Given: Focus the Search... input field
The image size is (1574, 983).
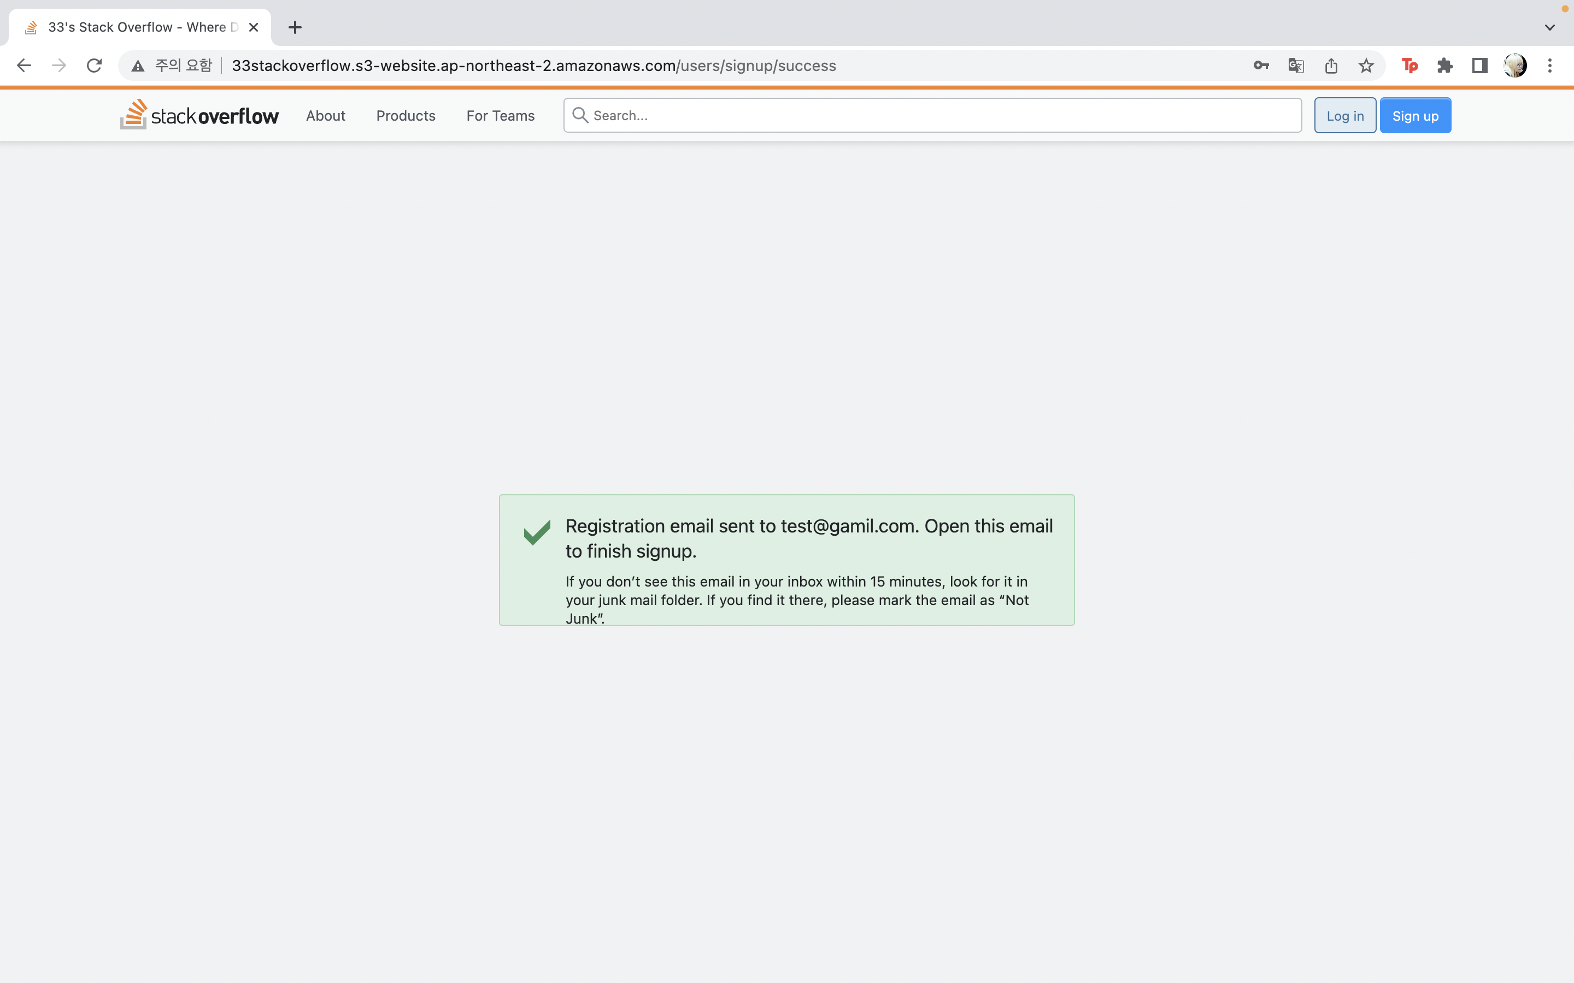Looking at the screenshot, I should [x=933, y=115].
